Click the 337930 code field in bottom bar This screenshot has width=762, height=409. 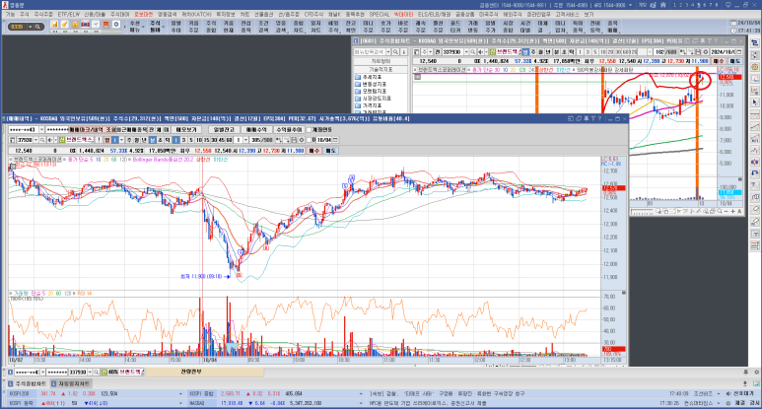pyautogui.click(x=78, y=373)
